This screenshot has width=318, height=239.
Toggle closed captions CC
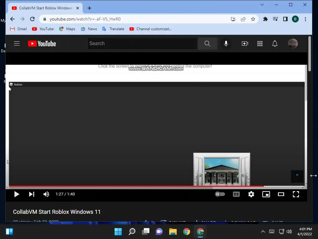[x=236, y=194]
